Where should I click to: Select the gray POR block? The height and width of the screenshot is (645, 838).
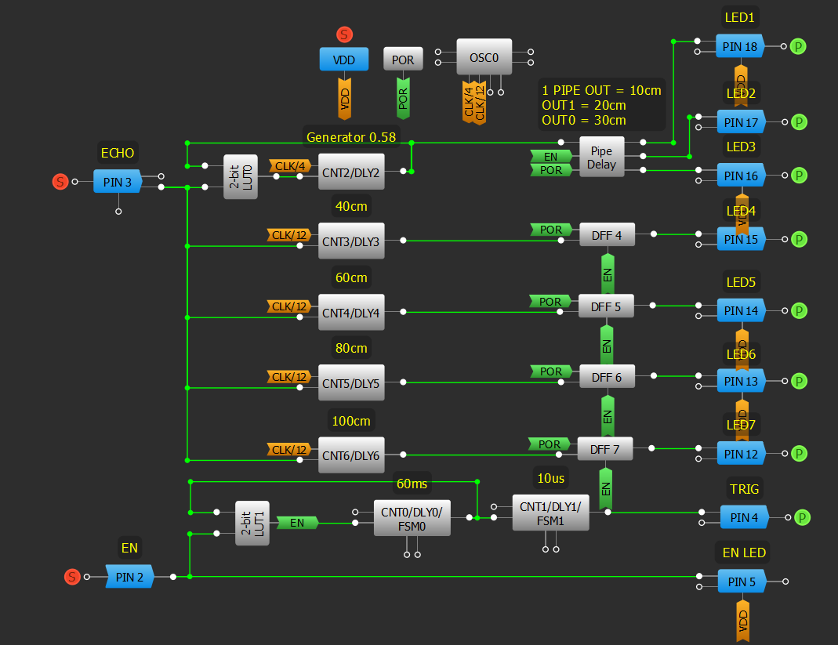pyautogui.click(x=403, y=59)
